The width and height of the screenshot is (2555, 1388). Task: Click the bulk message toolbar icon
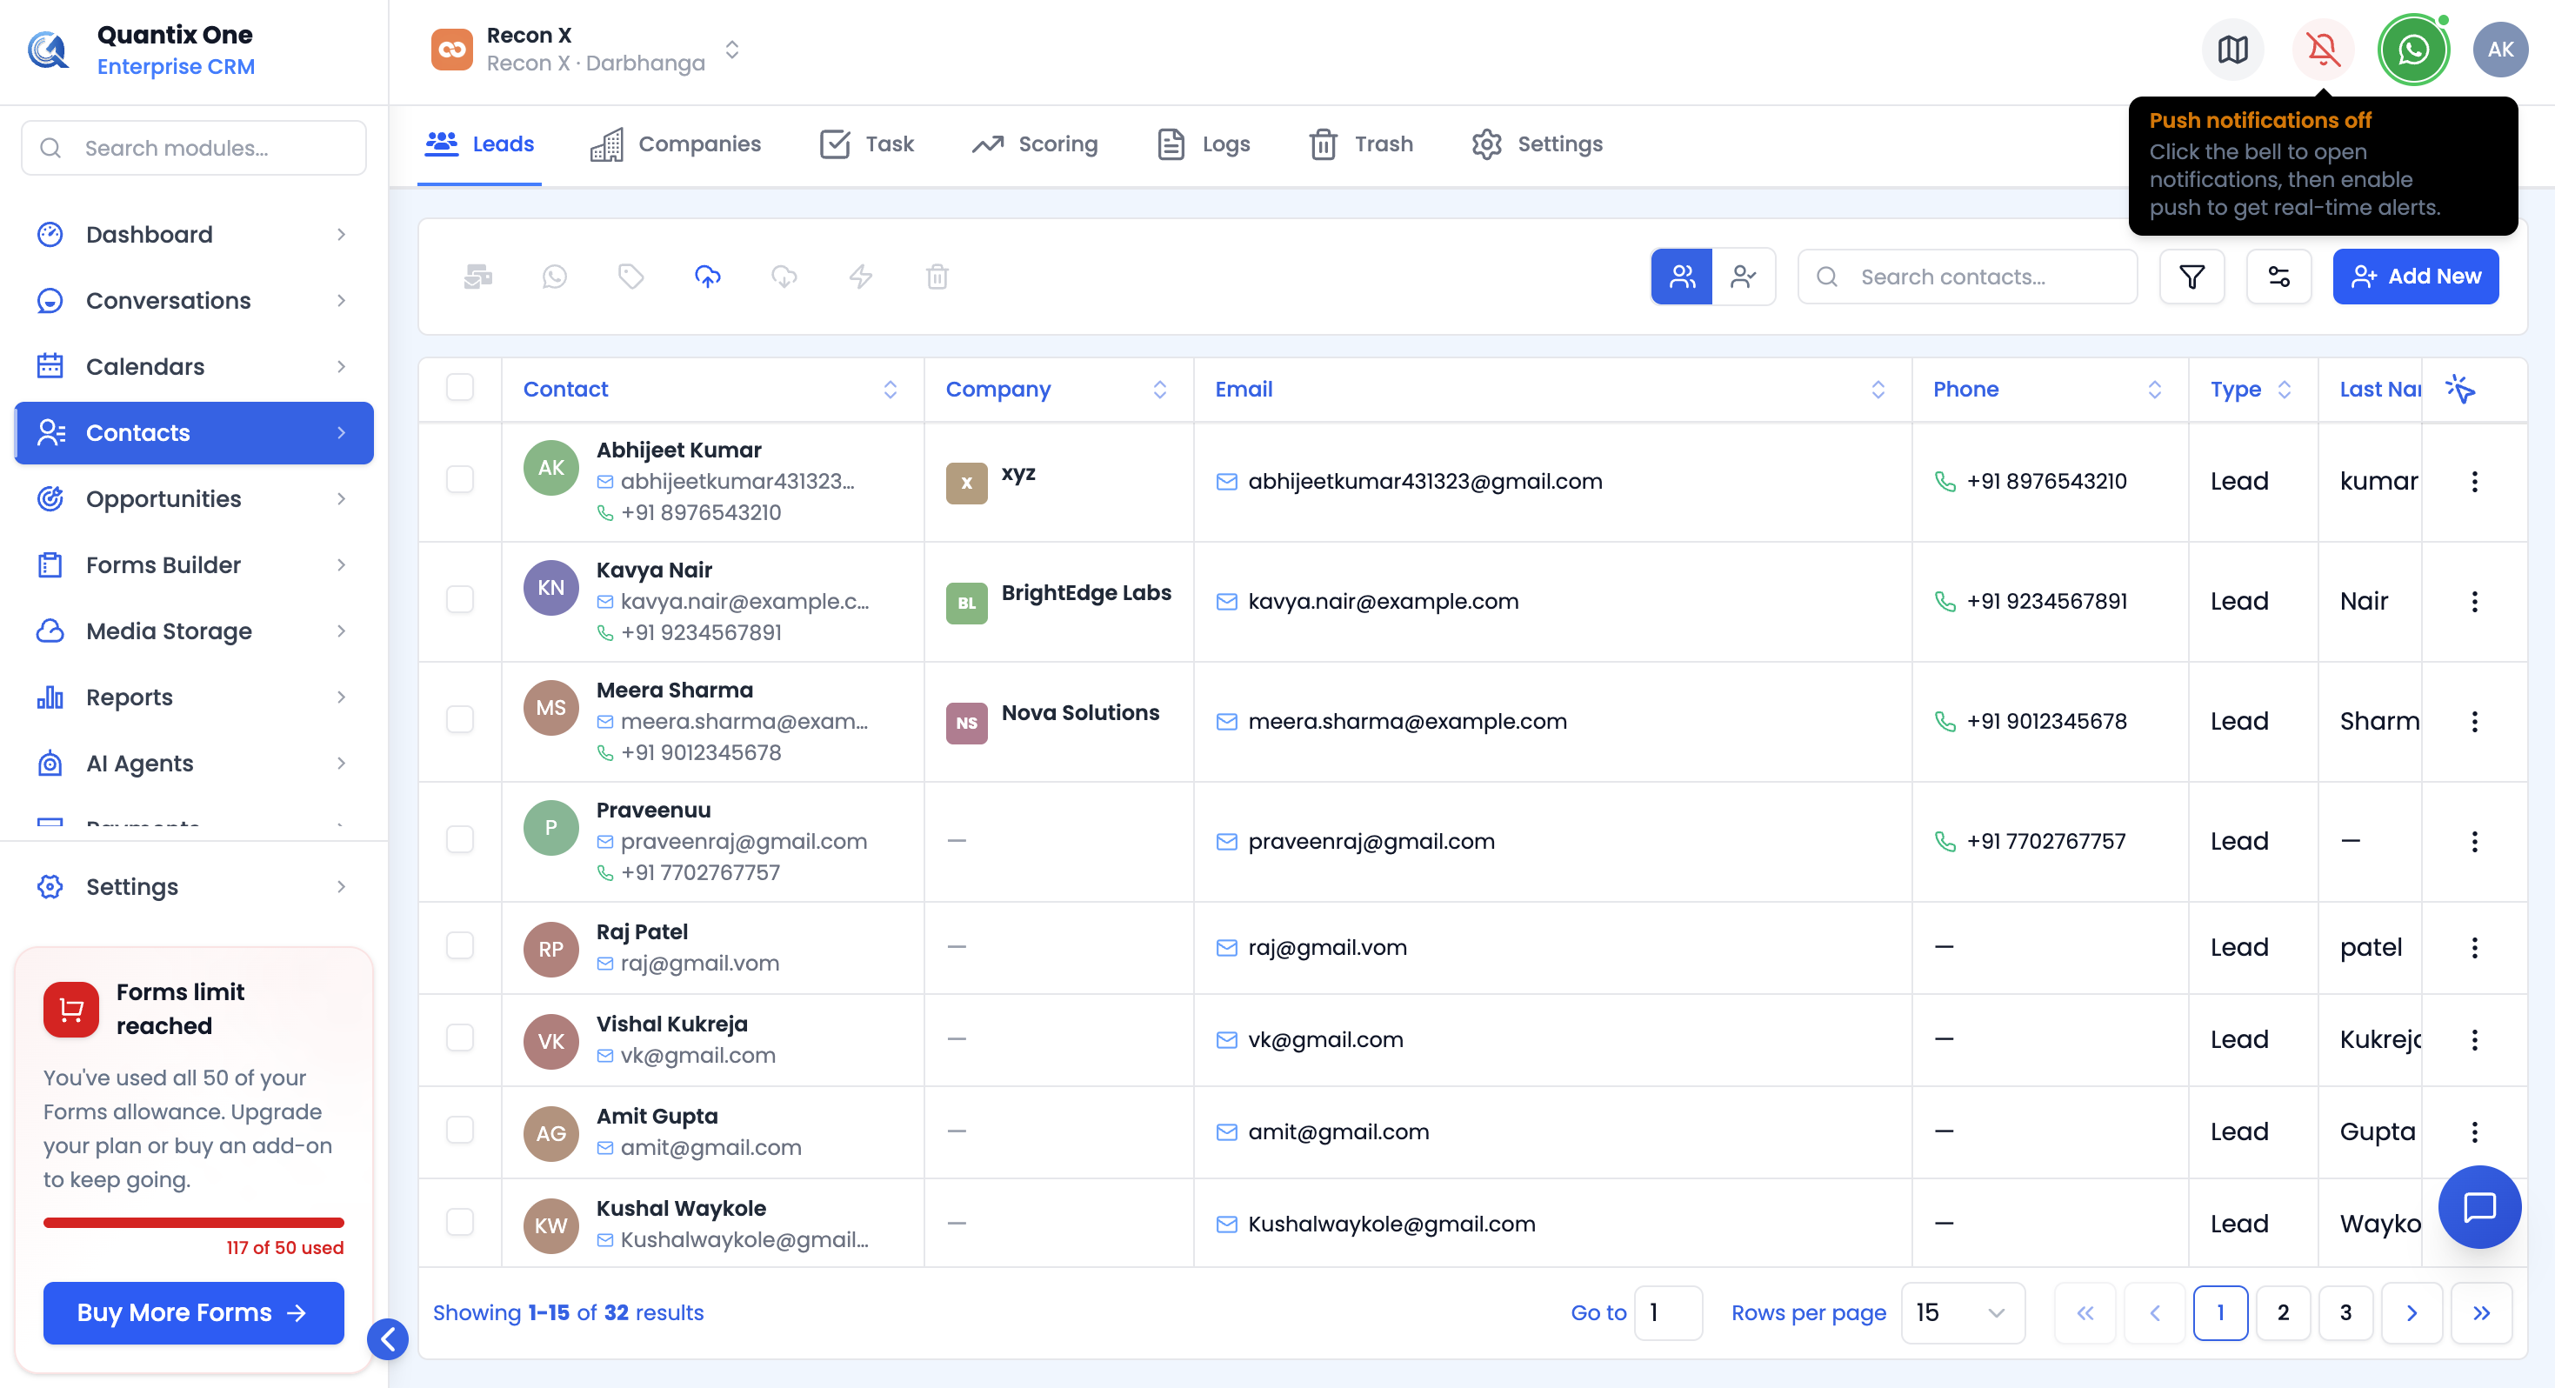[478, 277]
